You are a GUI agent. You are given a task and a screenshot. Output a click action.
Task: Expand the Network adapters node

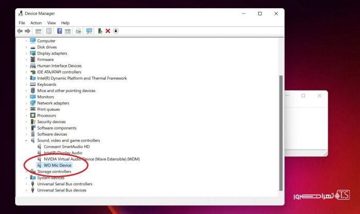click(26, 103)
